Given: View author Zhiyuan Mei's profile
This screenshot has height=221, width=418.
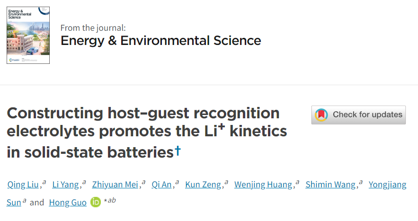Looking at the screenshot, I should point(115,185).
